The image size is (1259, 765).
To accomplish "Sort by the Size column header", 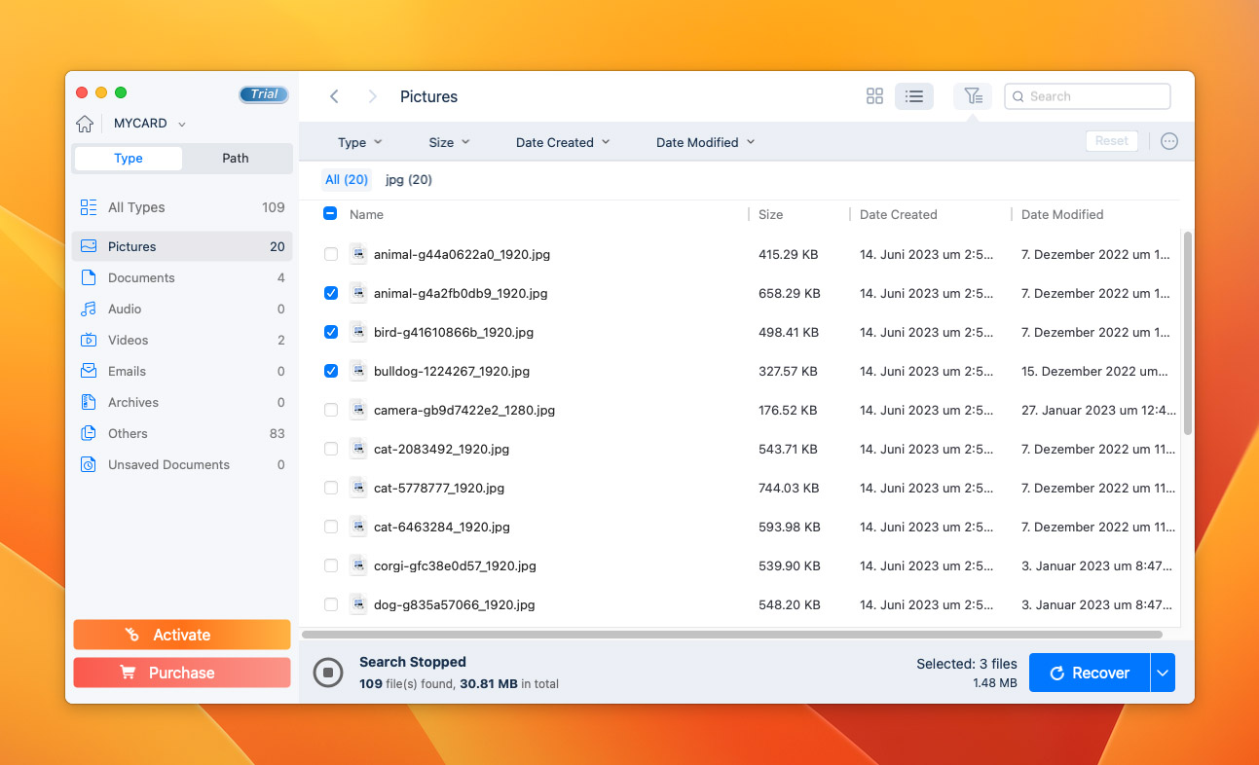I will pos(770,214).
